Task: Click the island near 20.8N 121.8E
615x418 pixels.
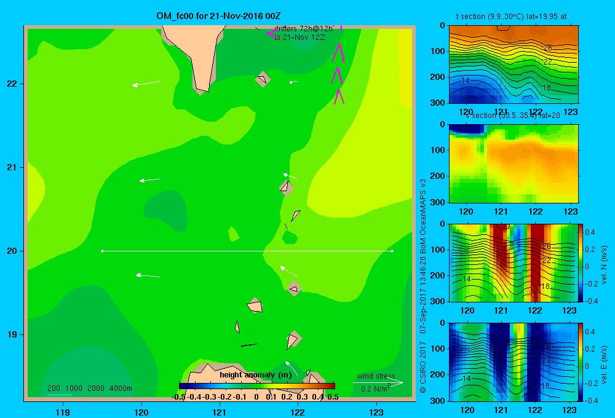Action: [287, 188]
